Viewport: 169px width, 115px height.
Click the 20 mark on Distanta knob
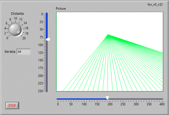point(24,38)
